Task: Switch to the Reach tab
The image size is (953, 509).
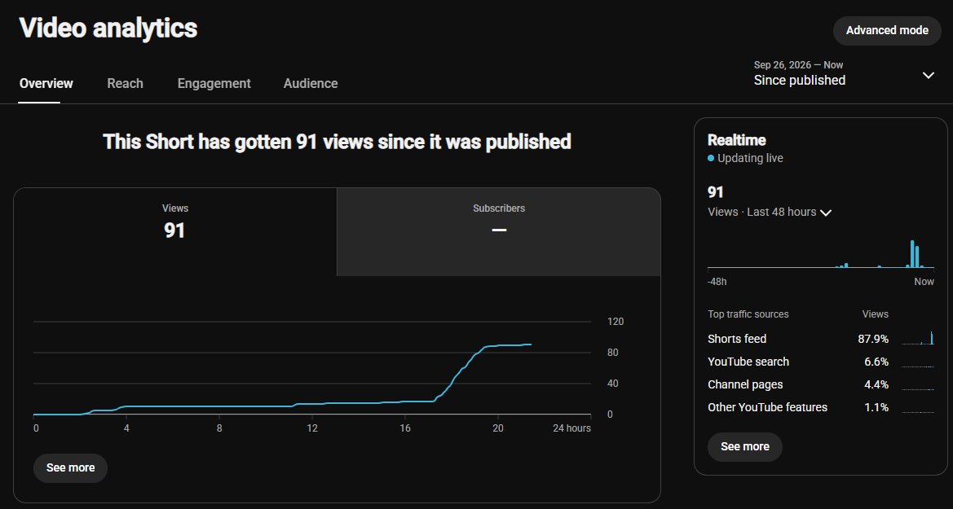Action: pos(126,83)
